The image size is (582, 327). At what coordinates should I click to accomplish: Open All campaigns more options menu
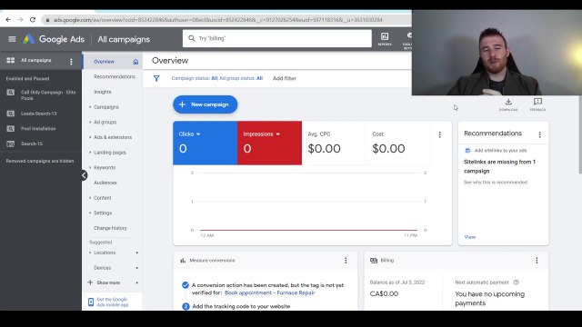71,62
